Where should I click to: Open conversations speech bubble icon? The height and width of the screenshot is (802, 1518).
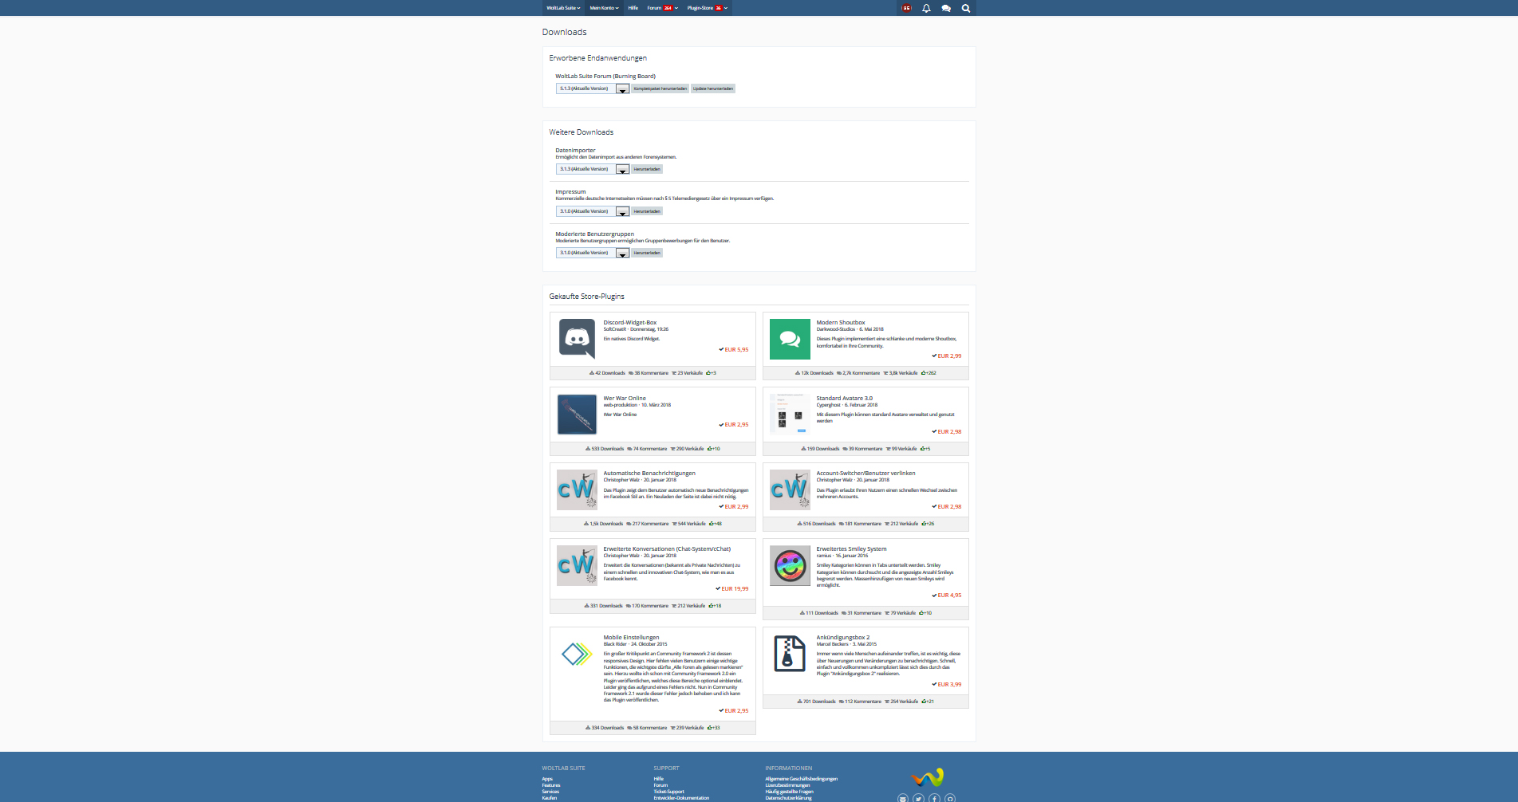click(946, 8)
